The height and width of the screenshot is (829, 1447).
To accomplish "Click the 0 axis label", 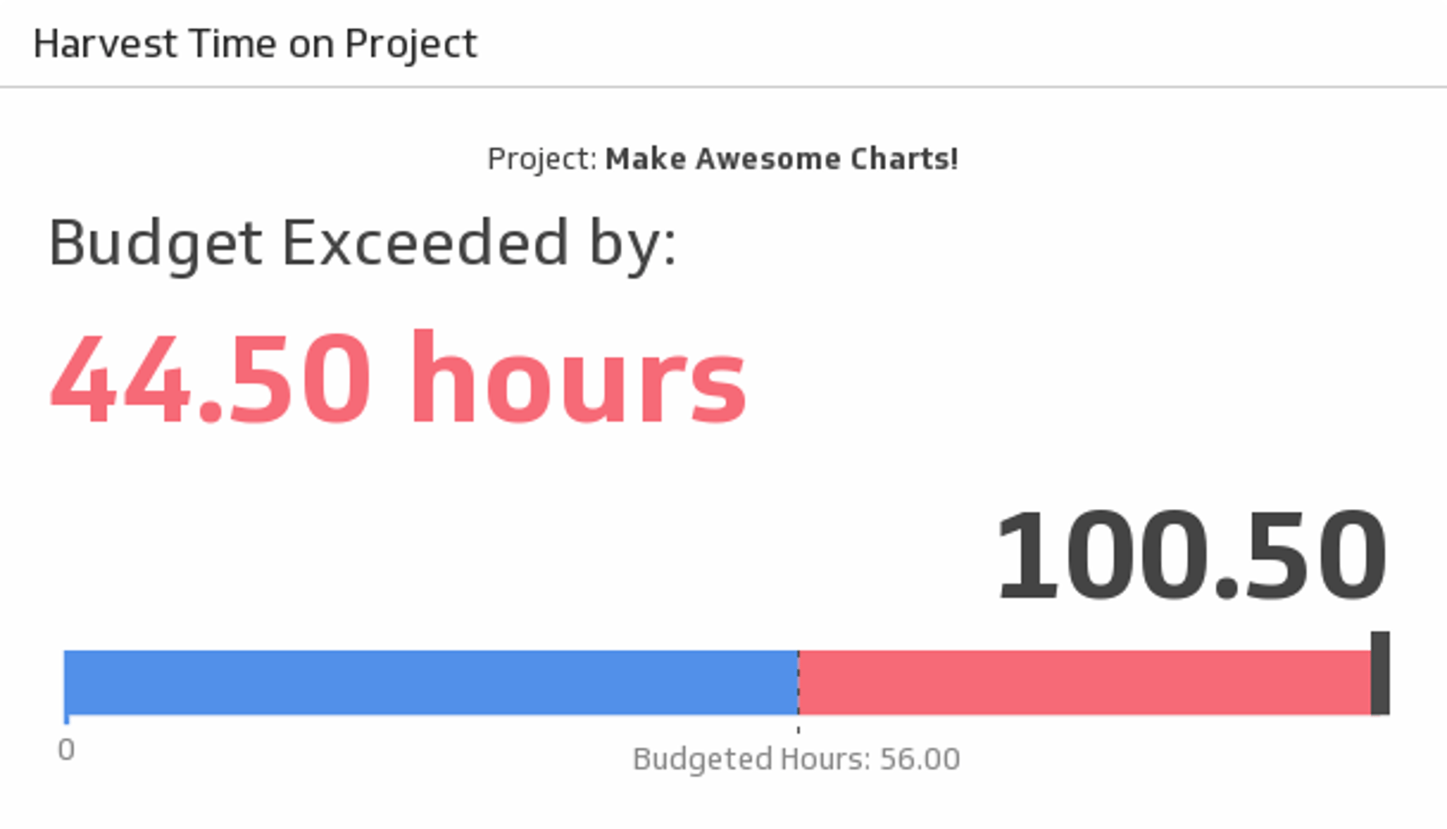I will click(x=66, y=750).
